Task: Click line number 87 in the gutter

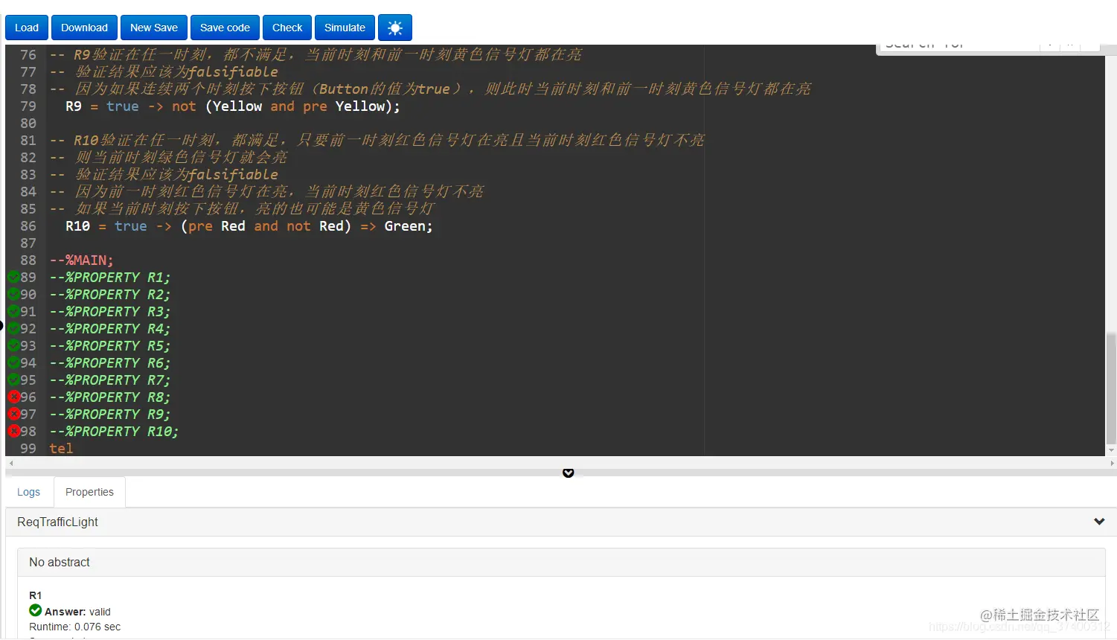Action: tap(28, 243)
